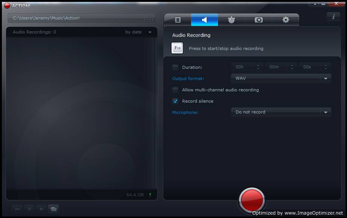Click the F10 hotkey button
The image size is (347, 218).
coord(177,48)
